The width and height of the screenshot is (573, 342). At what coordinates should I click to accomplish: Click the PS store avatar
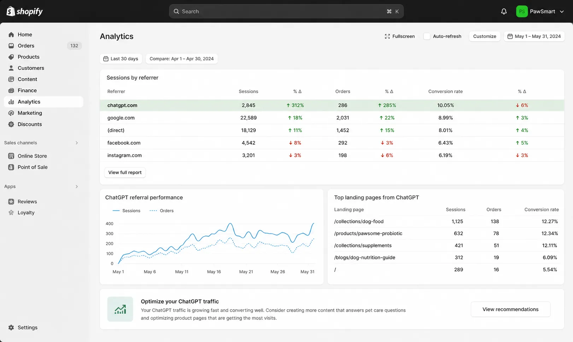522,11
